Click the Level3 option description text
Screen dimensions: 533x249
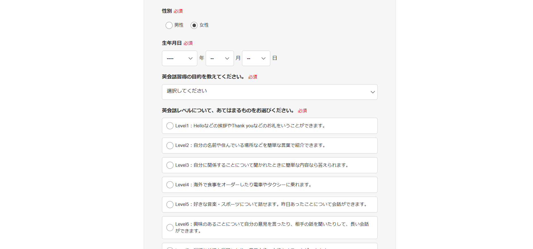262,165
